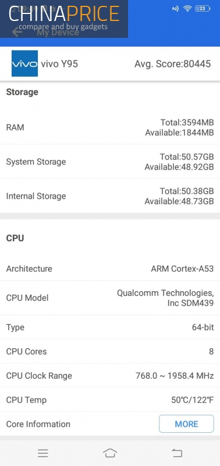Tap the CPU Model row
220x466 pixels.
coord(110,298)
